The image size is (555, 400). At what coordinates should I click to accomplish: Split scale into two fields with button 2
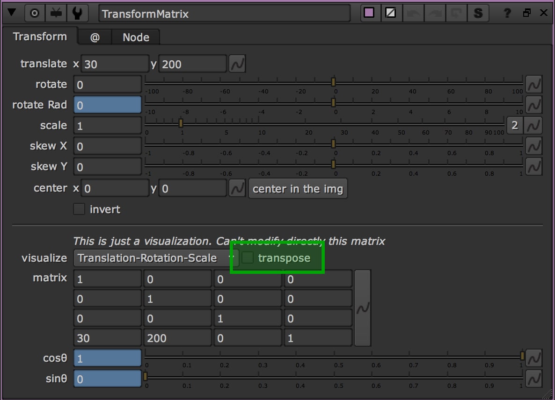(x=515, y=125)
